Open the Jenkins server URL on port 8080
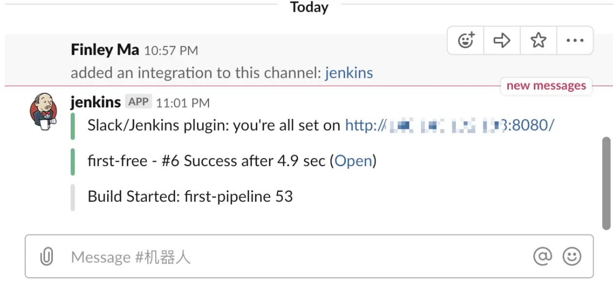The image size is (613, 301). (x=449, y=126)
